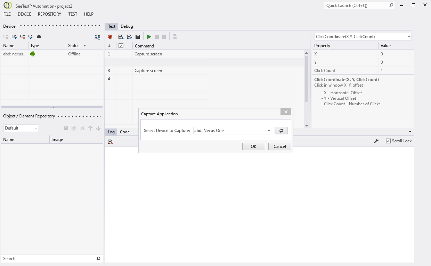The width and height of the screenshot is (431, 266).
Task: Open the FILE menu
Action: (x=7, y=14)
